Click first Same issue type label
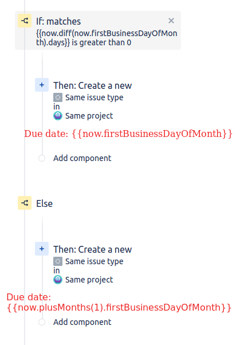The image size is (240, 345). pyautogui.click(x=94, y=97)
